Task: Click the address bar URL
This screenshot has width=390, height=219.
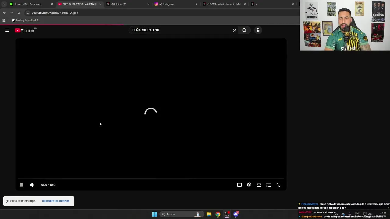Action: click(55, 13)
